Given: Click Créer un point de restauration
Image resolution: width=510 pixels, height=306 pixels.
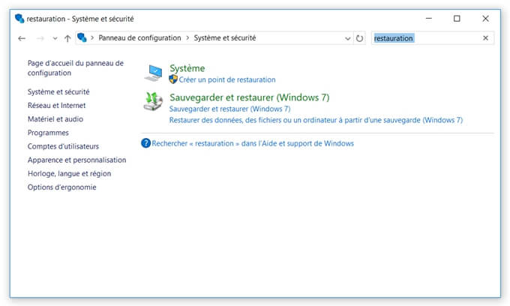Looking at the screenshot, I should point(227,79).
